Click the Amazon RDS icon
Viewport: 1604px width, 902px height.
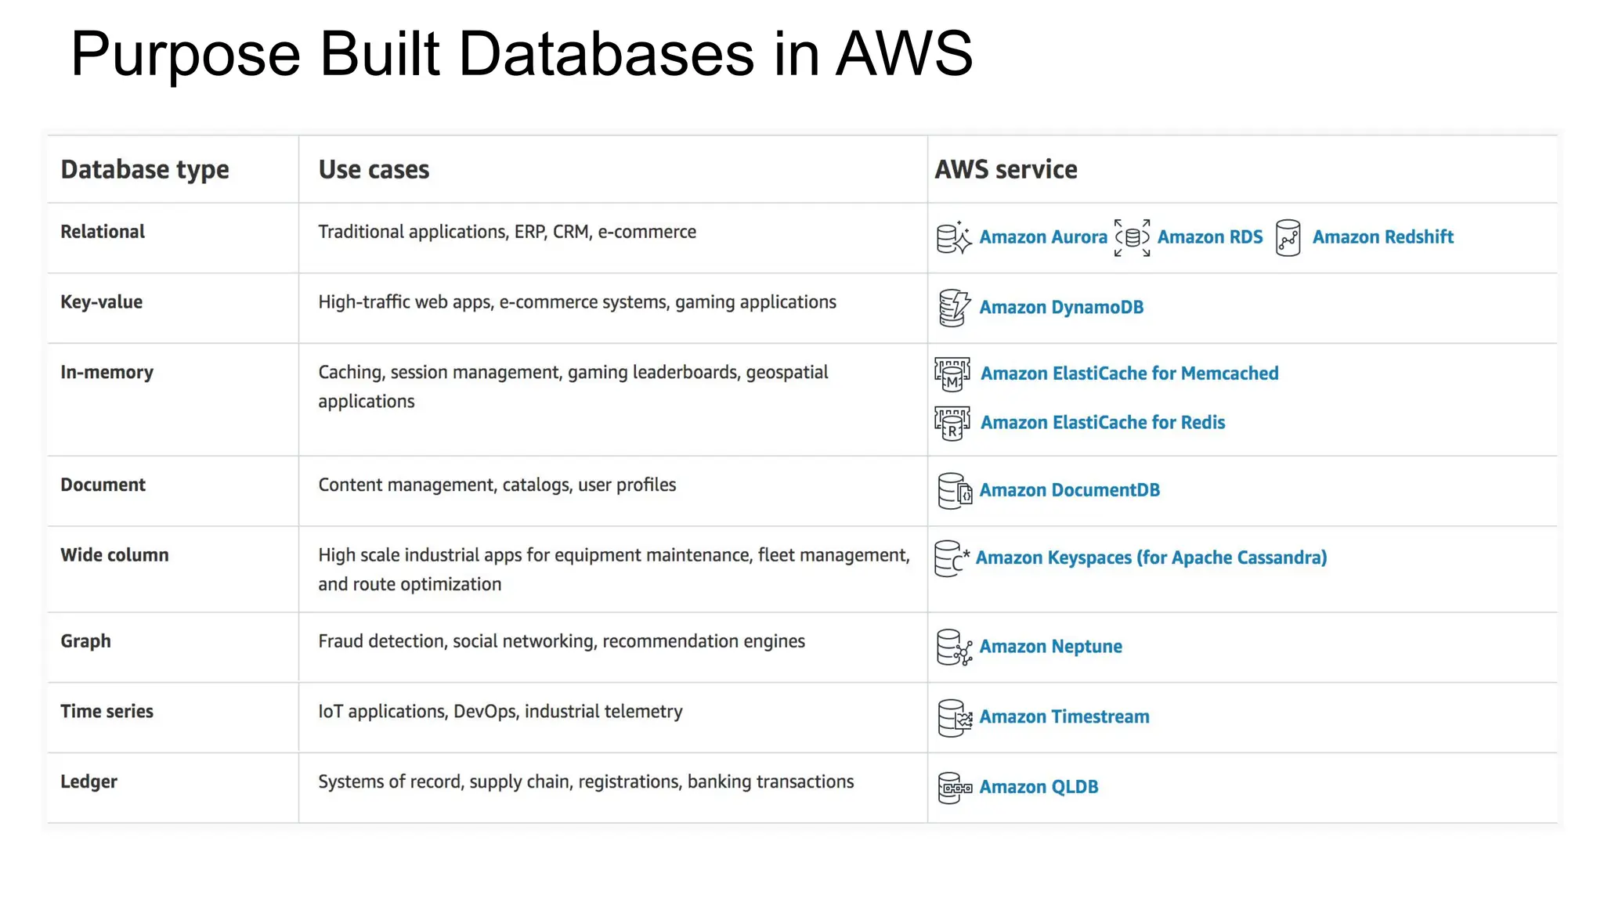coord(1132,237)
